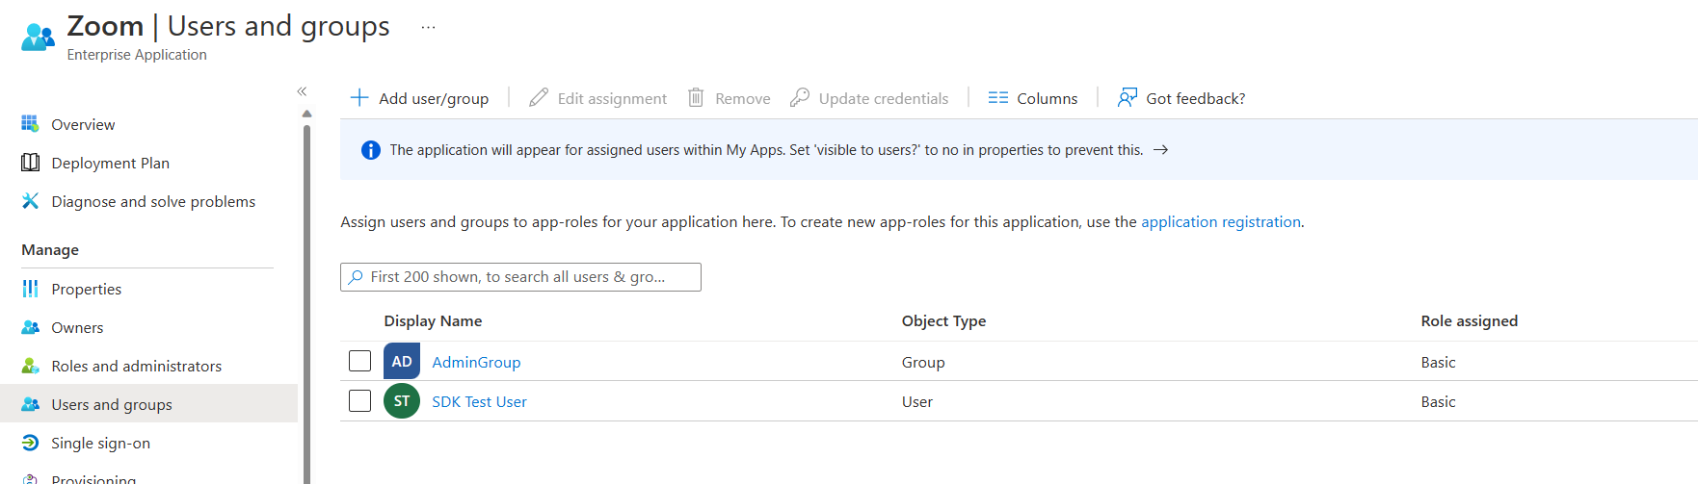Click the Add user/group button label
1698x484 pixels.
click(434, 98)
